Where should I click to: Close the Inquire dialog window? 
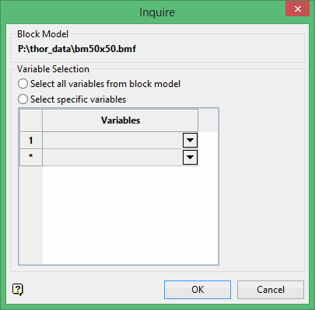(298, 9)
